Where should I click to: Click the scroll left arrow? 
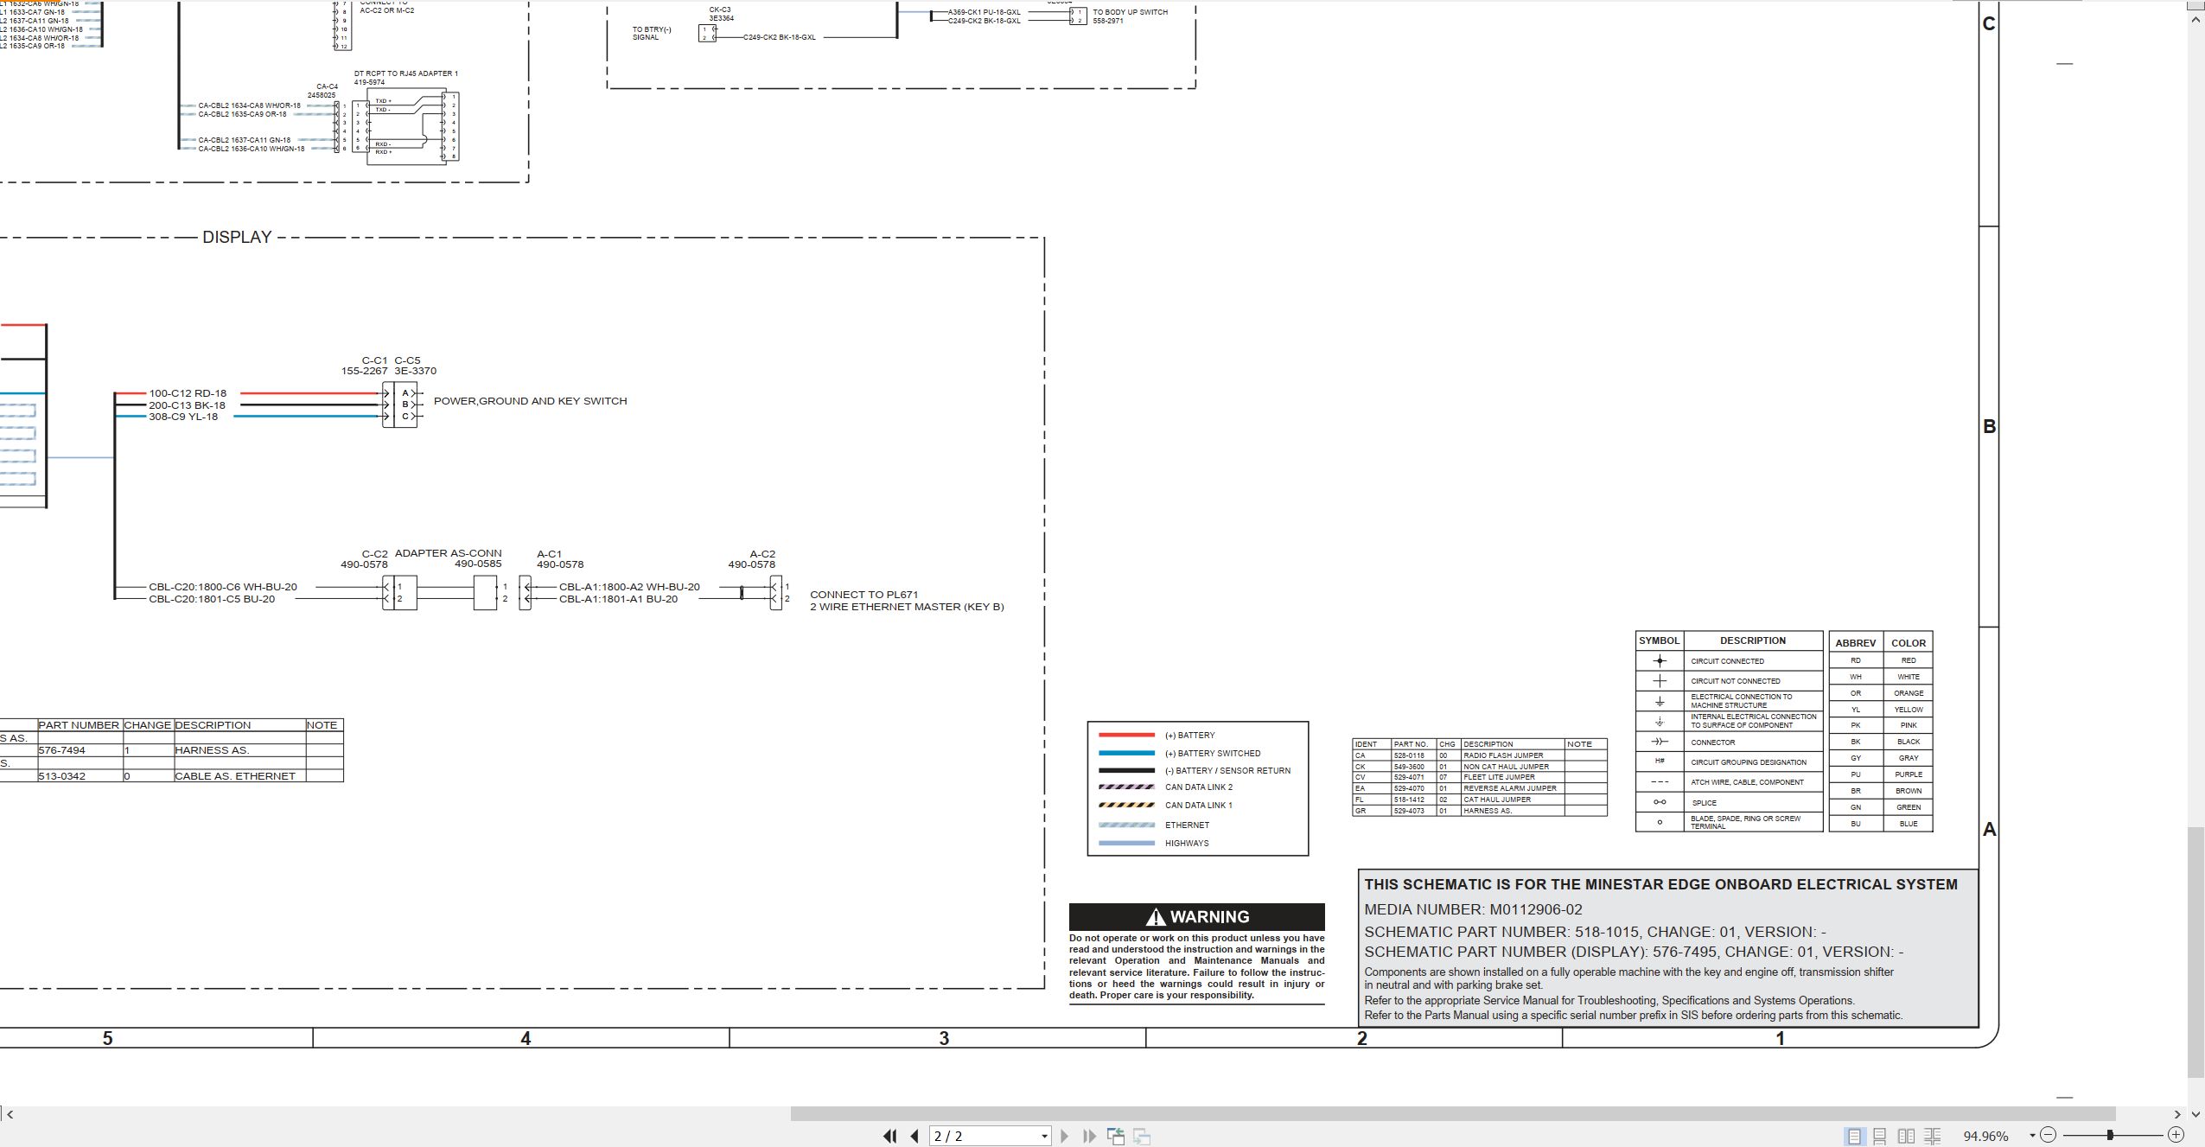[x=10, y=1114]
